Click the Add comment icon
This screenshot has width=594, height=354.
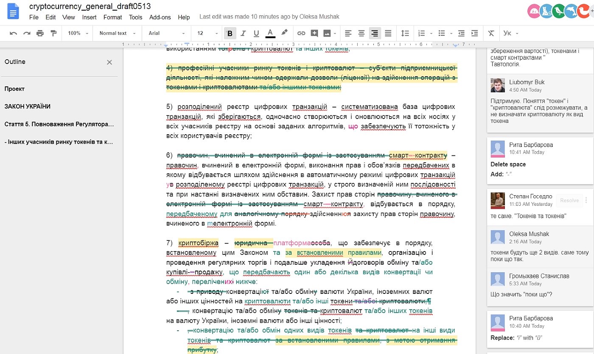tap(314, 33)
